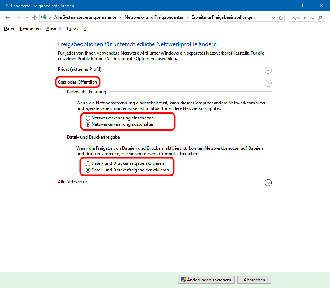Expand the Privat profile section
The image size is (330, 288).
click(268, 70)
